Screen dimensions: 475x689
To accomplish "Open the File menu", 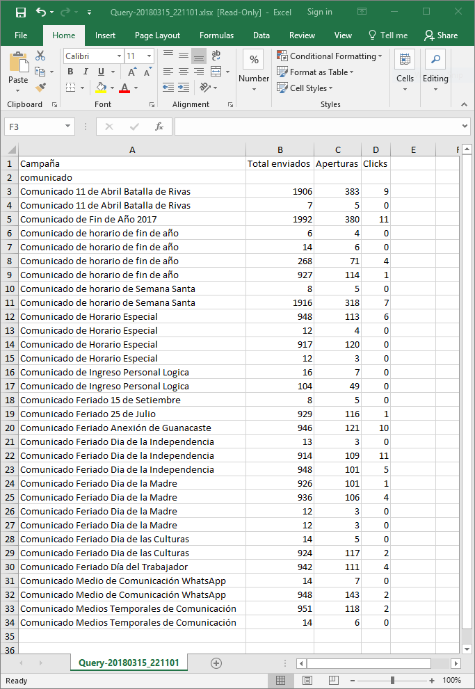I will click(21, 35).
